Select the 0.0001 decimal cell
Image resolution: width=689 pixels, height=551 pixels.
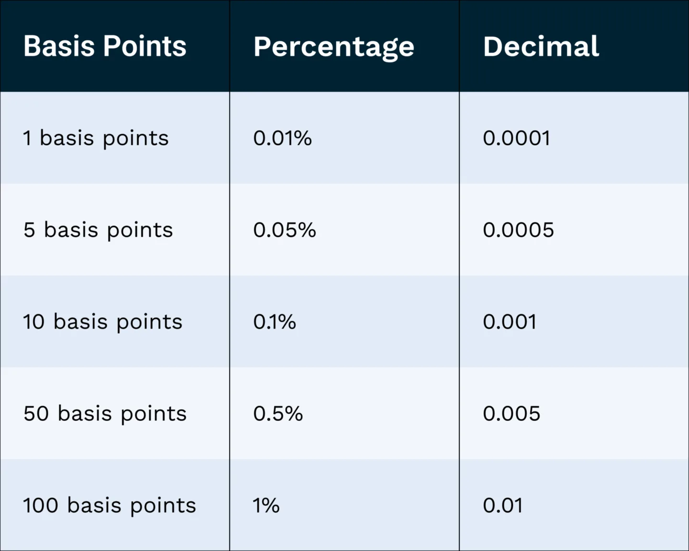tap(516, 138)
